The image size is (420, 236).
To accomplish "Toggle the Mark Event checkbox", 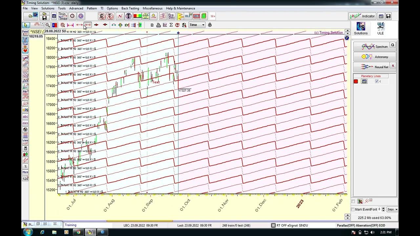I will click(353, 209).
